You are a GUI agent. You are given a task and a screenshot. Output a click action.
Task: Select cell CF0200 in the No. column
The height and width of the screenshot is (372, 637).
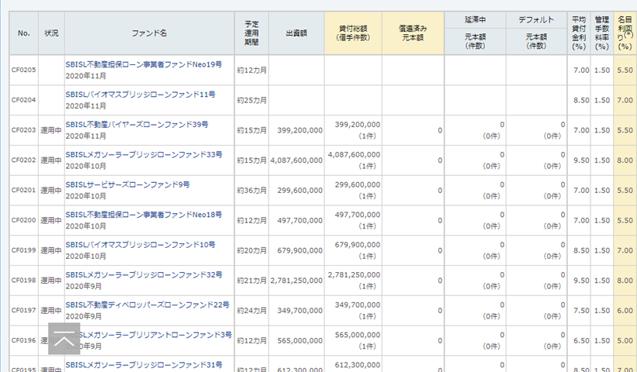pyautogui.click(x=24, y=220)
